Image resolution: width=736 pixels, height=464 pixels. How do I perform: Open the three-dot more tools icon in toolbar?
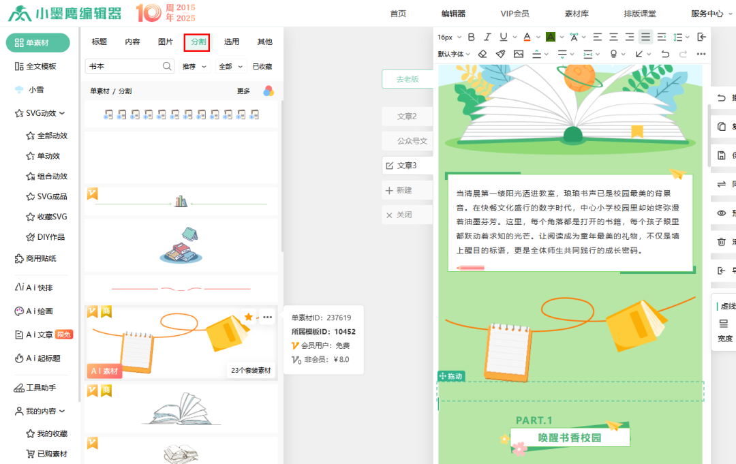click(701, 54)
